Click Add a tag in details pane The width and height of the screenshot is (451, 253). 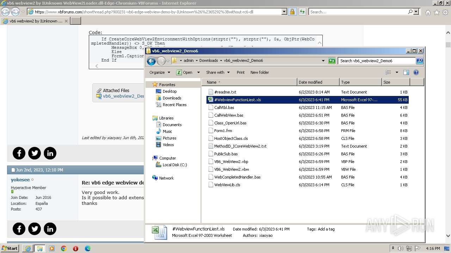tap(326, 229)
